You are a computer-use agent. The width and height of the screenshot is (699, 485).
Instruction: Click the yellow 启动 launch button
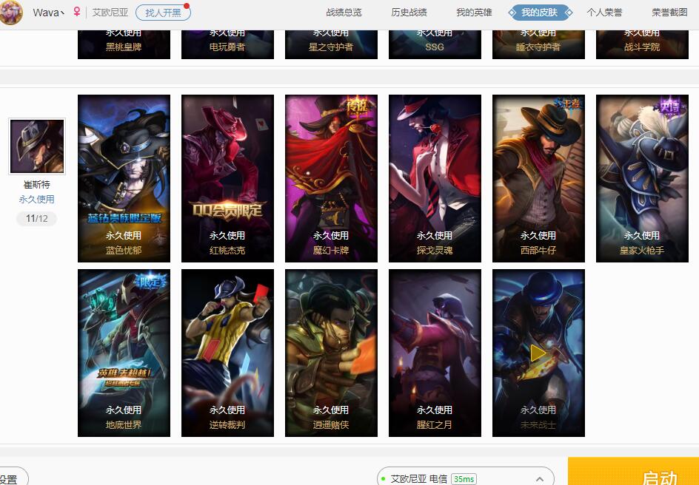click(x=633, y=472)
